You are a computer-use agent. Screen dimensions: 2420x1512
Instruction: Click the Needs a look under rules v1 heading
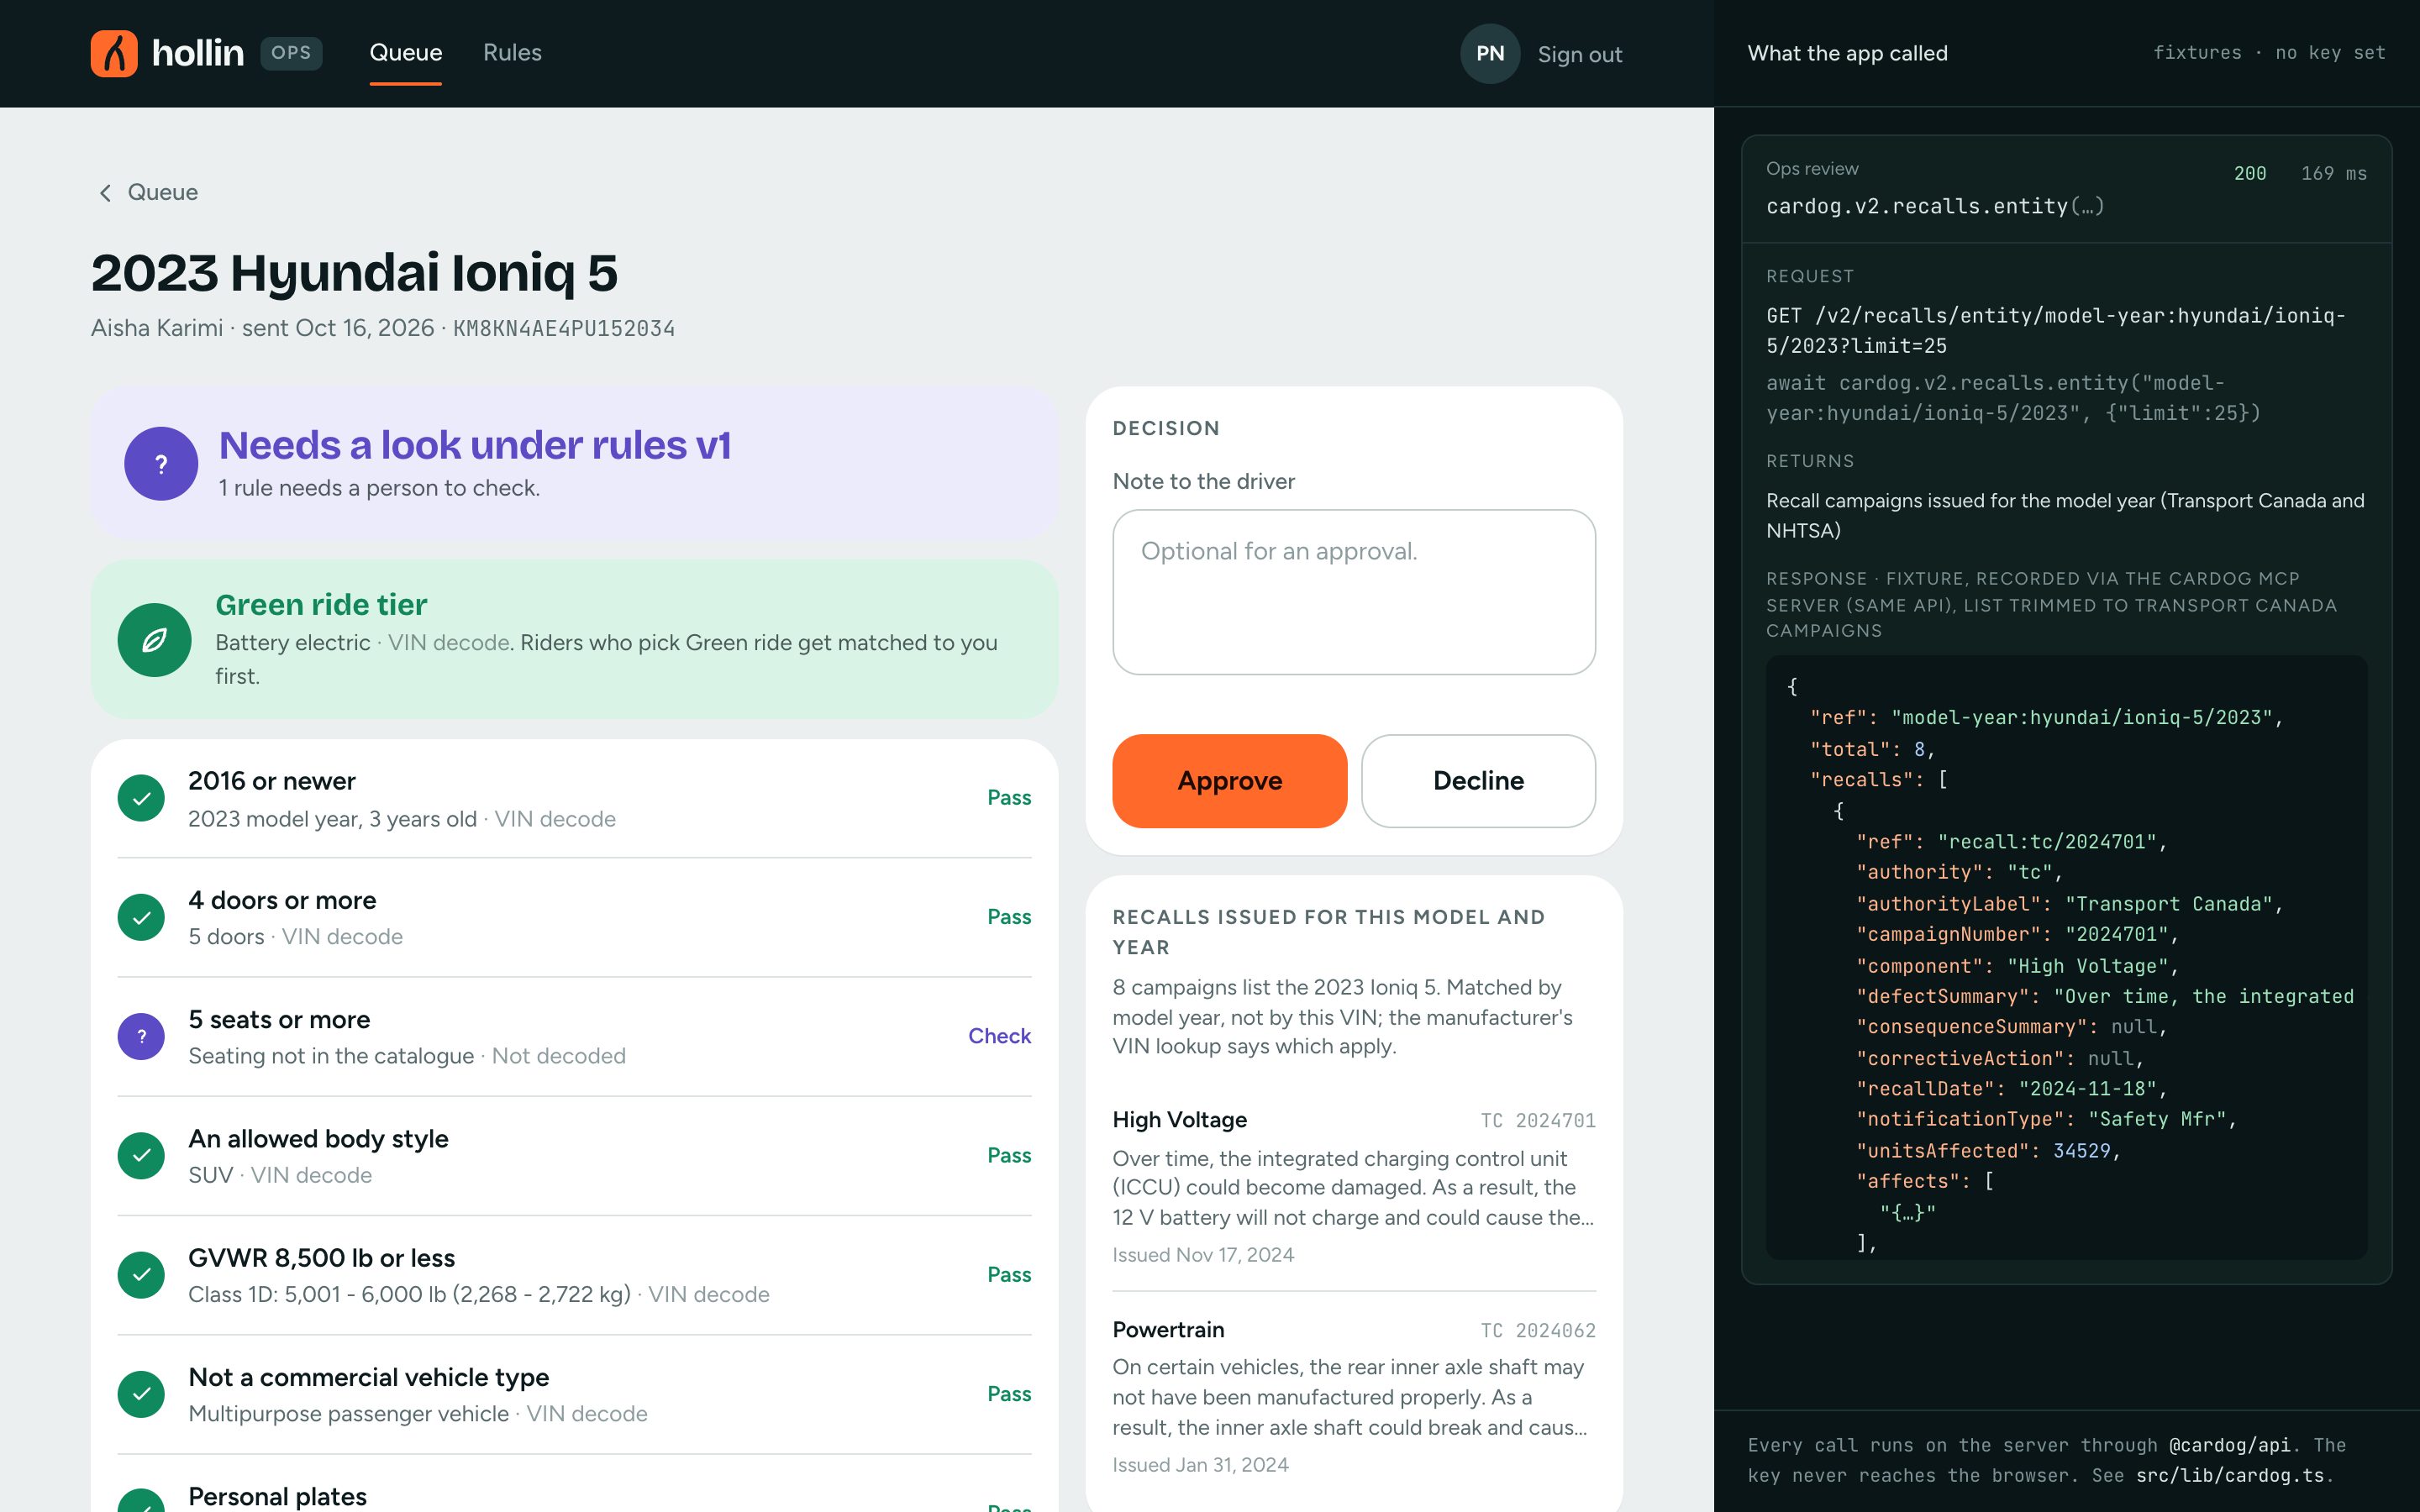[x=475, y=446]
